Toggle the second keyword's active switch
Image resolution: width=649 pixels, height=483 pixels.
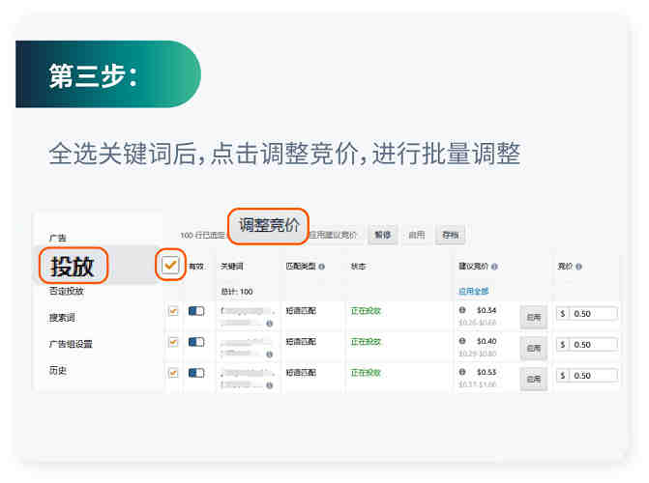(x=196, y=342)
